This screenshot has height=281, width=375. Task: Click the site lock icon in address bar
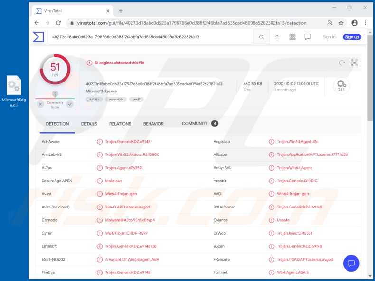[72, 23]
